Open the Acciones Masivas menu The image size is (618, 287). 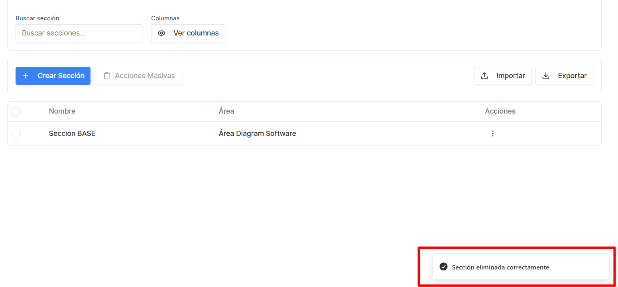(x=139, y=76)
